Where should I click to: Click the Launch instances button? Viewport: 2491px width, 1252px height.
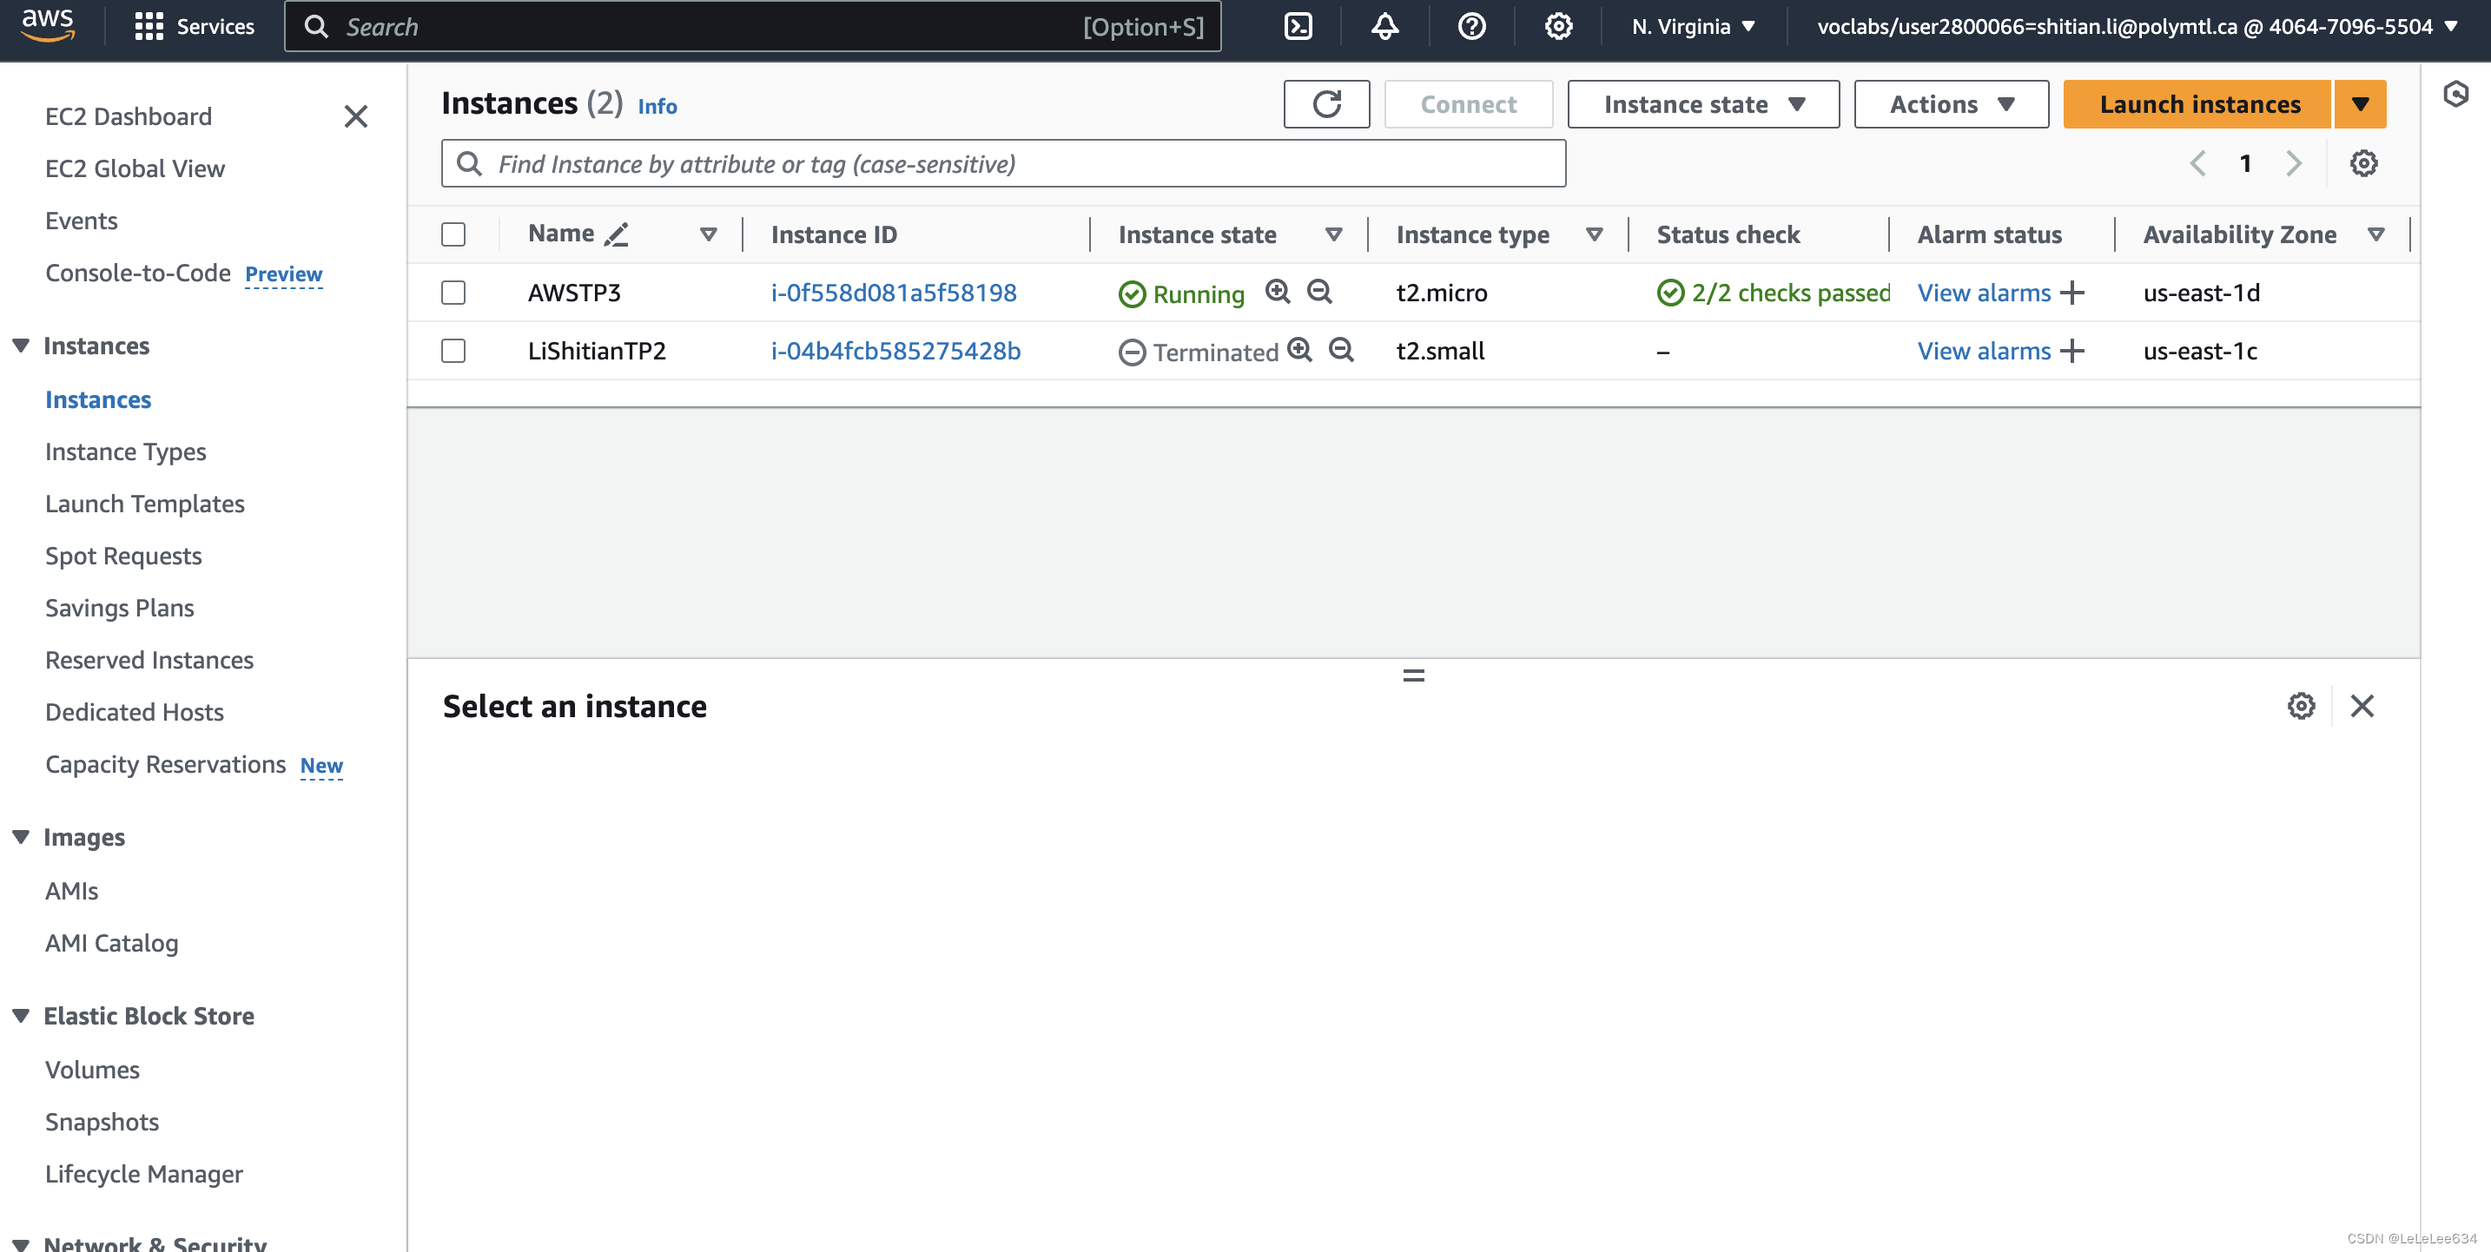pos(2198,103)
